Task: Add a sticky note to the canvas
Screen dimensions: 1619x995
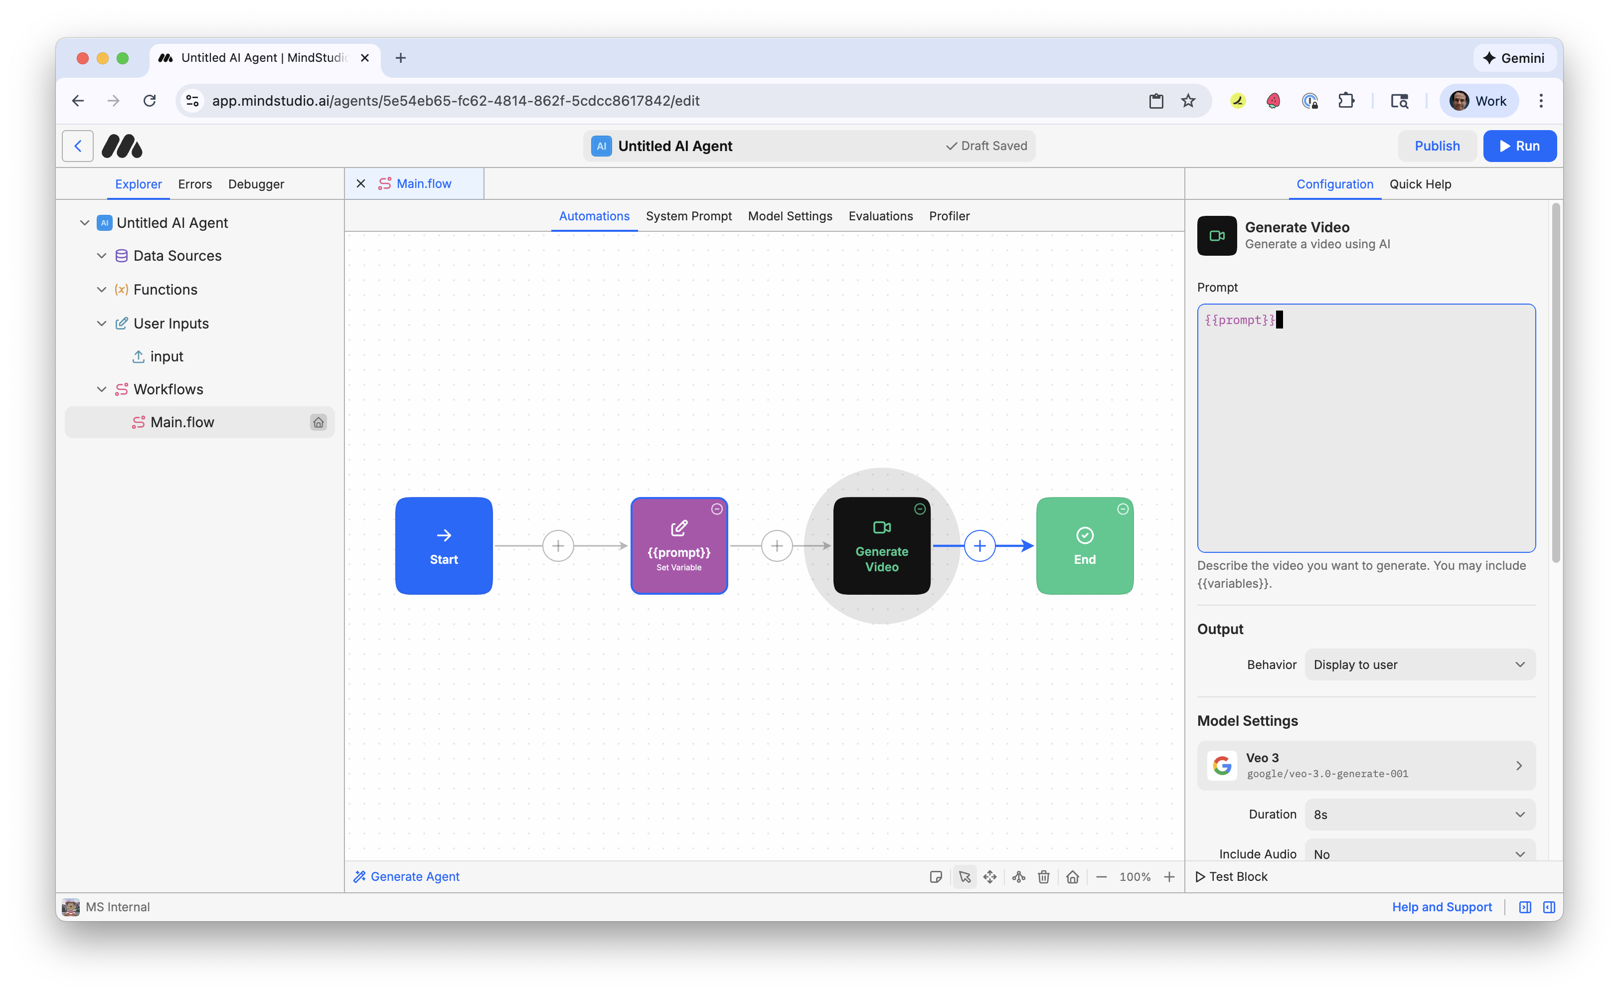Action: coord(936,876)
